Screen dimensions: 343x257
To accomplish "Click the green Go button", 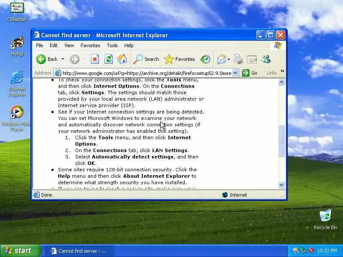I will pos(250,73).
